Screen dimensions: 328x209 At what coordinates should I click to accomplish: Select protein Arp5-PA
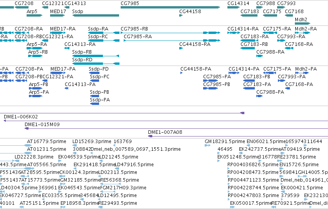[35, 96]
